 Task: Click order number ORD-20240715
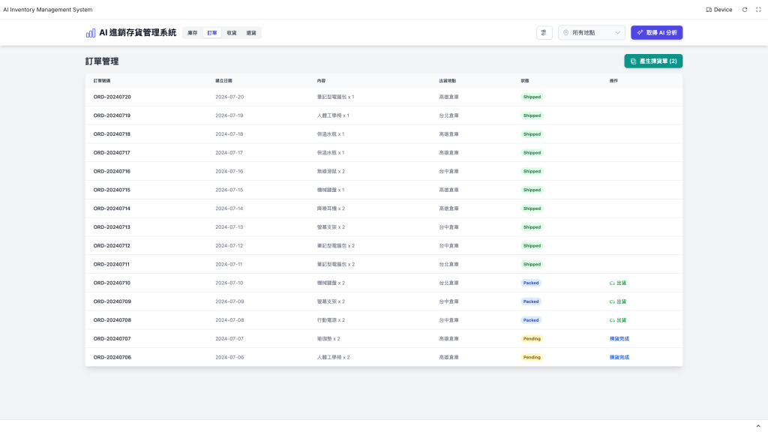point(112,190)
